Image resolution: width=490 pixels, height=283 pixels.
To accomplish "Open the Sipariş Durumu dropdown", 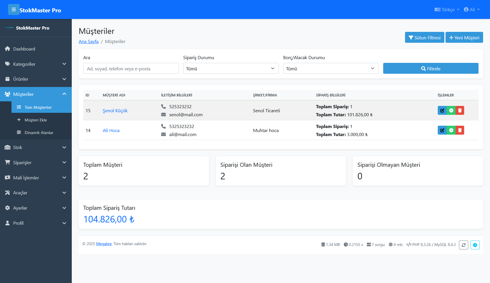I will coord(231,68).
